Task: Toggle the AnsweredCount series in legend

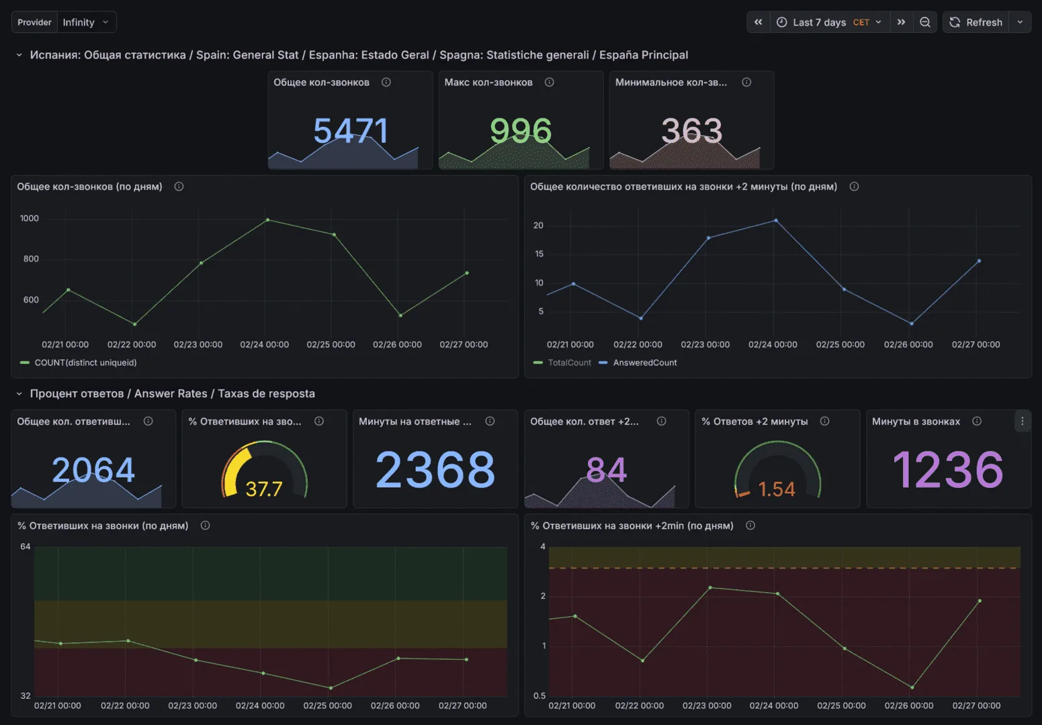Action: point(638,363)
